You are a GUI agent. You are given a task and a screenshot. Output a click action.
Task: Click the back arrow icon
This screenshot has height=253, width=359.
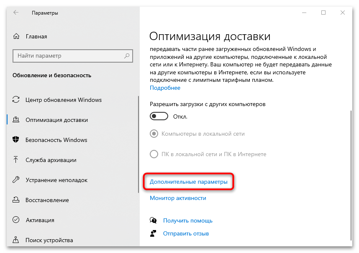pyautogui.click(x=16, y=13)
